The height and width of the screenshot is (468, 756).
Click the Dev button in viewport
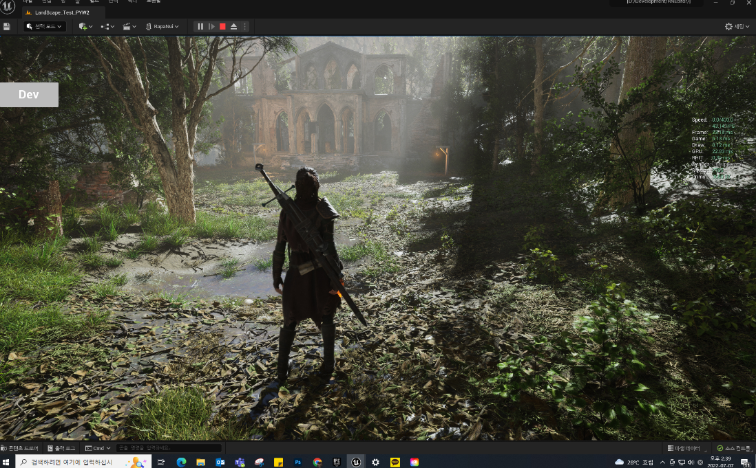[29, 95]
